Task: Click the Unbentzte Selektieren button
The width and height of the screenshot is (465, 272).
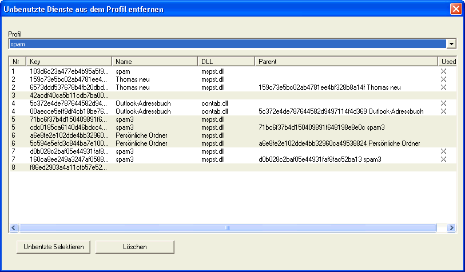Action: tap(53, 247)
